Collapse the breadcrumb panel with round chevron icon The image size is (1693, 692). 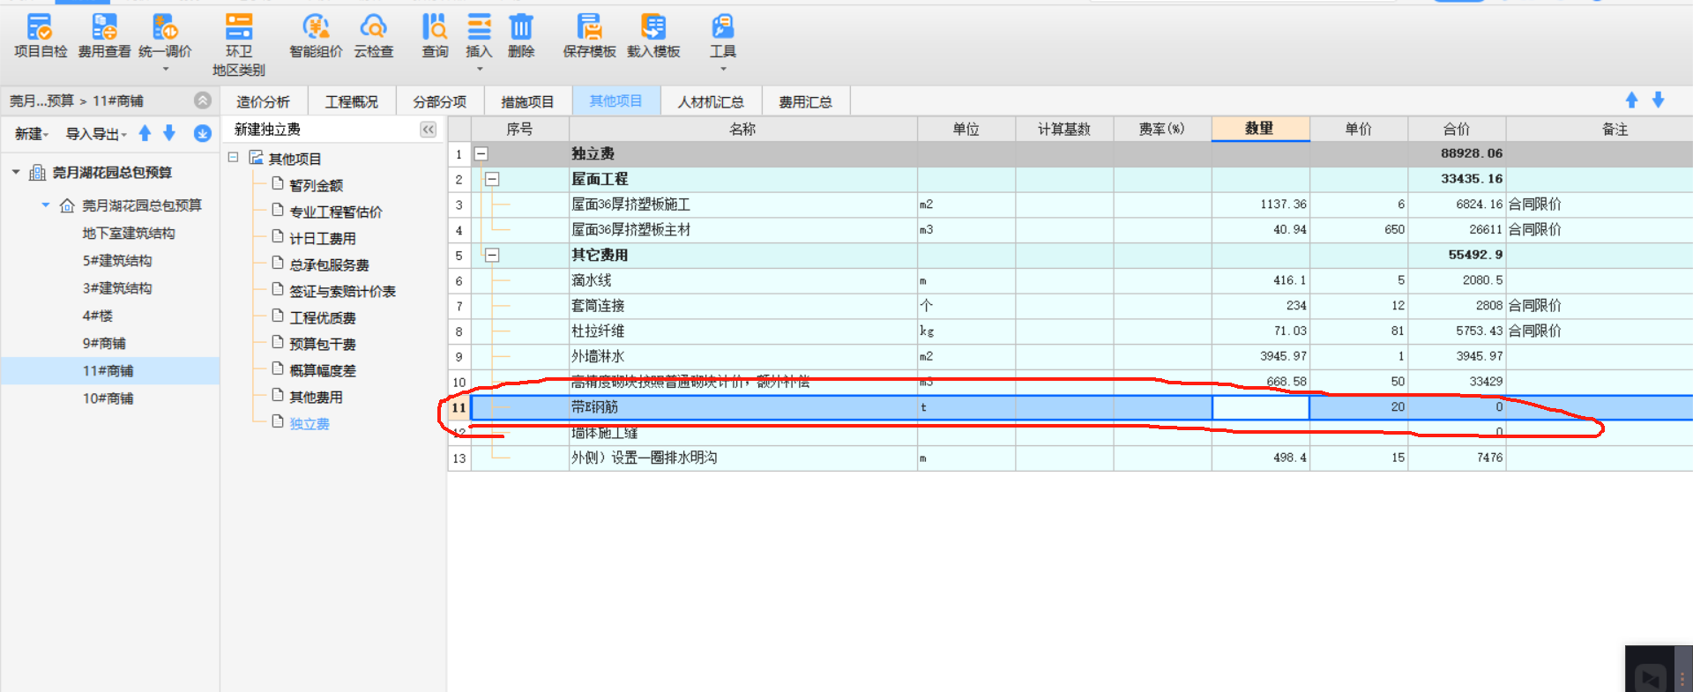(x=203, y=100)
